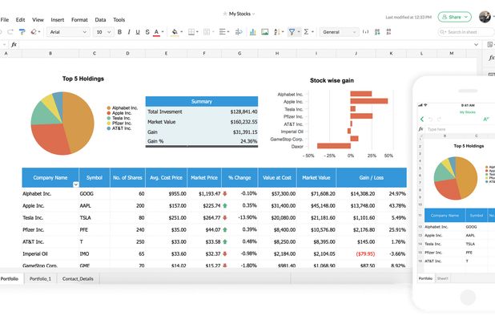Screen dimensions: 495x316
Task: Switch to the Portfolio_1 sheet tab
Action: (x=40, y=279)
